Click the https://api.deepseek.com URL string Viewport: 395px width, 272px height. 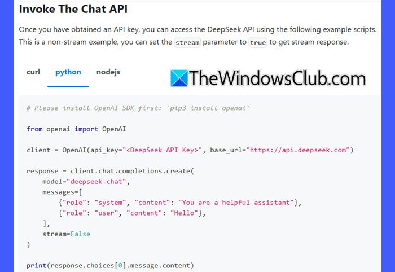pos(298,150)
